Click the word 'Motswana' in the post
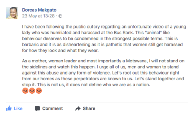The image size is (194, 116). click(x=137, y=61)
